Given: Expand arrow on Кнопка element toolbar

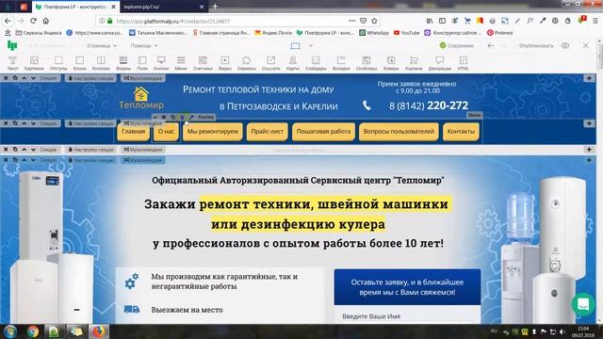Looking at the screenshot, I should (155, 117).
